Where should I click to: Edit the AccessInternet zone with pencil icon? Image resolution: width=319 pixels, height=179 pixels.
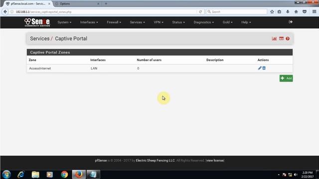pyautogui.click(x=259, y=68)
